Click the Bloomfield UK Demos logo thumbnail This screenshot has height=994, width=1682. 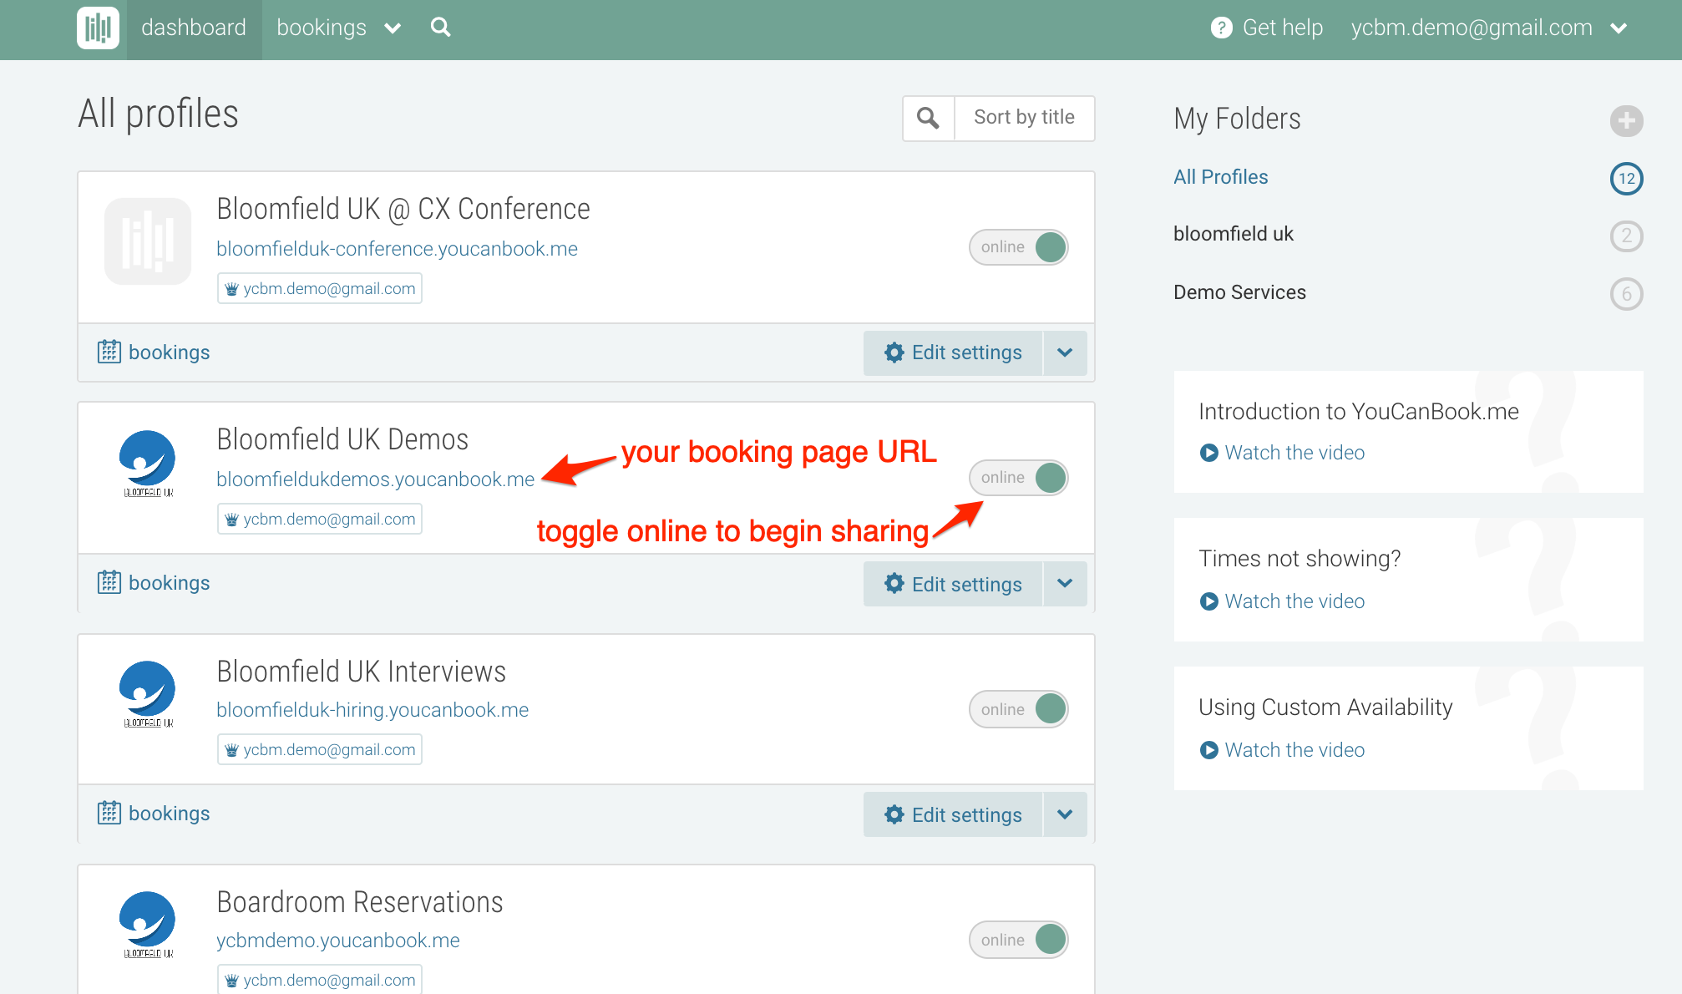148,464
